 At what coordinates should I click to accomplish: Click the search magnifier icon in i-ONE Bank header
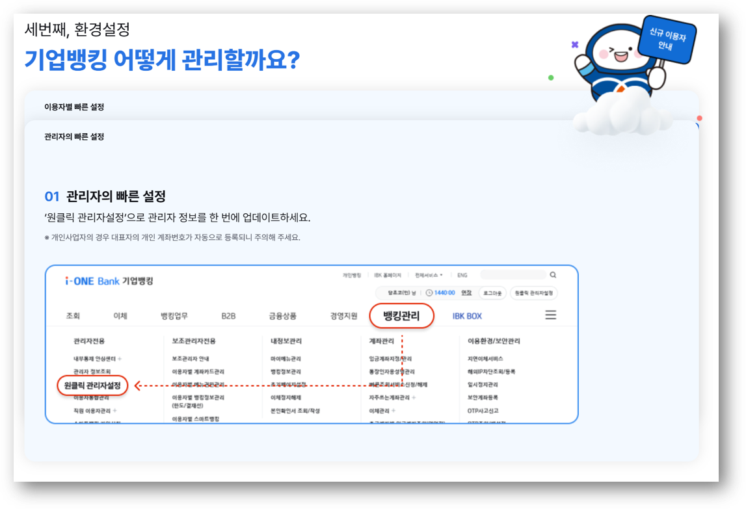pos(553,275)
